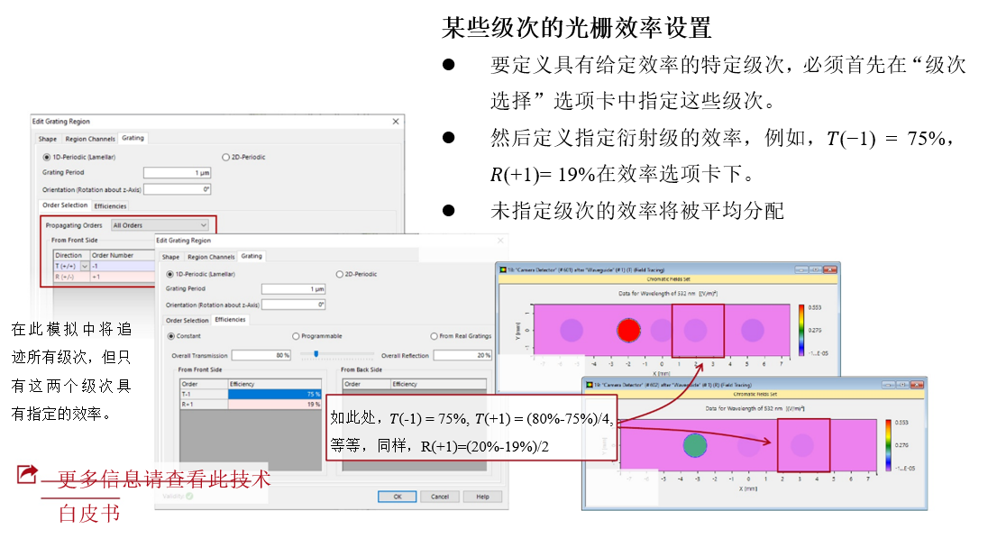
Task: Click the share arrow icon beside the white paper link
Action: 26,474
